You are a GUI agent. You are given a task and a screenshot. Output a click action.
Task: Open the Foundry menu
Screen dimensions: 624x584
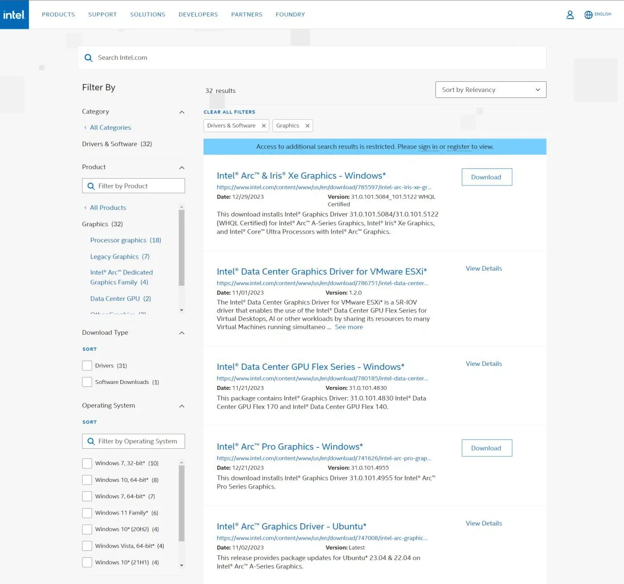290,15
